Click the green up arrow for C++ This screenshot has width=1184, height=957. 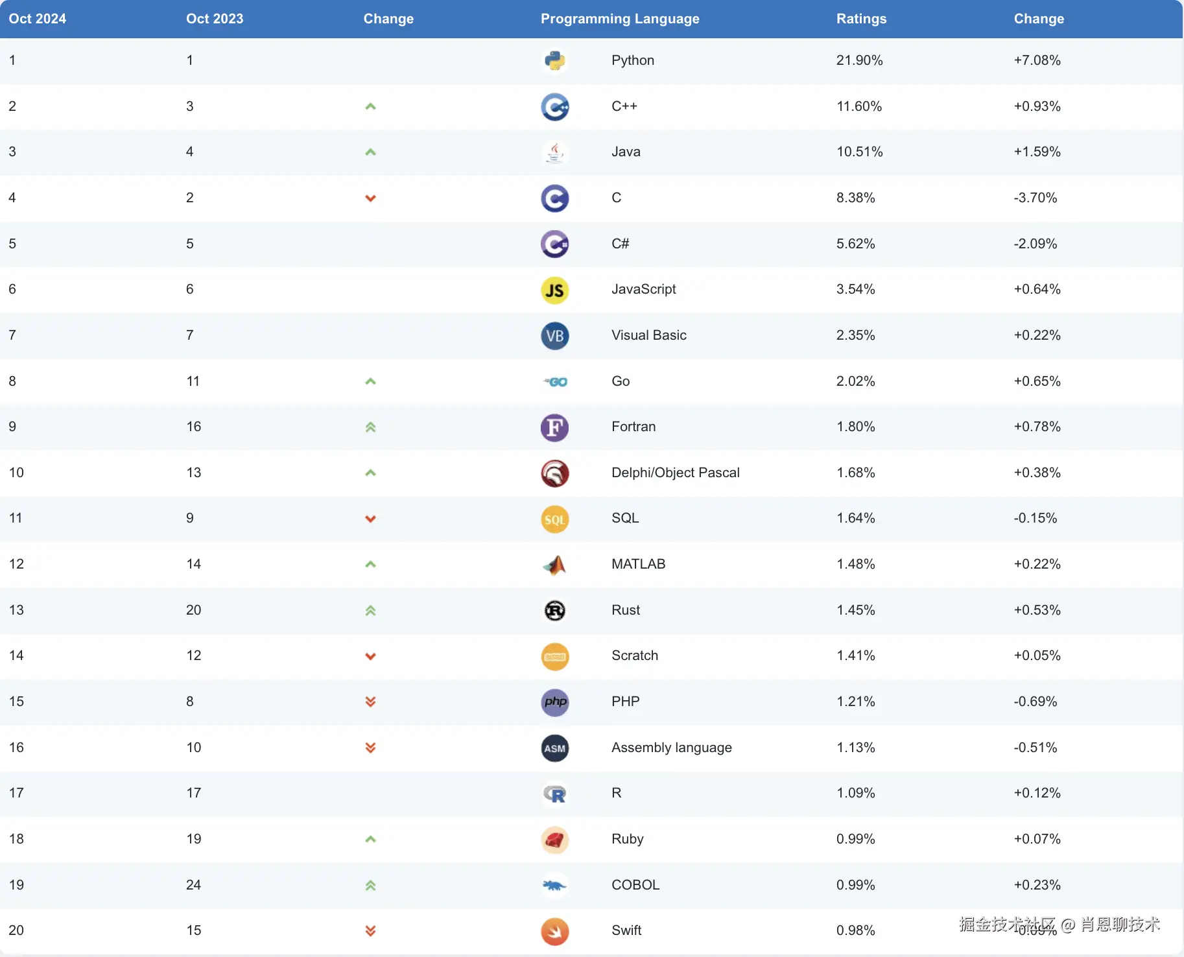pos(370,106)
